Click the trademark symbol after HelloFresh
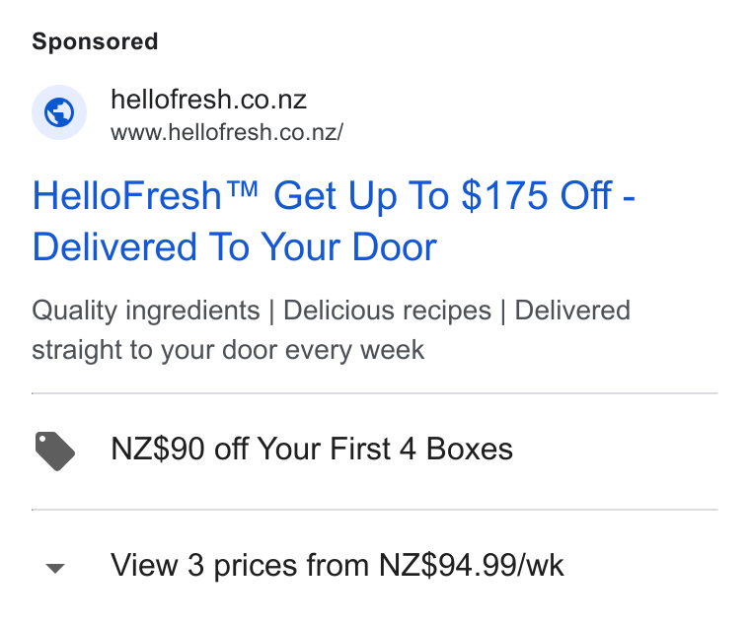This screenshot has height=625, width=750. pyautogui.click(x=242, y=188)
